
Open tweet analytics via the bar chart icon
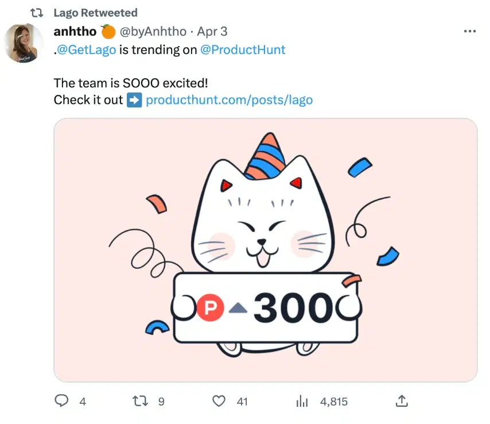click(302, 401)
